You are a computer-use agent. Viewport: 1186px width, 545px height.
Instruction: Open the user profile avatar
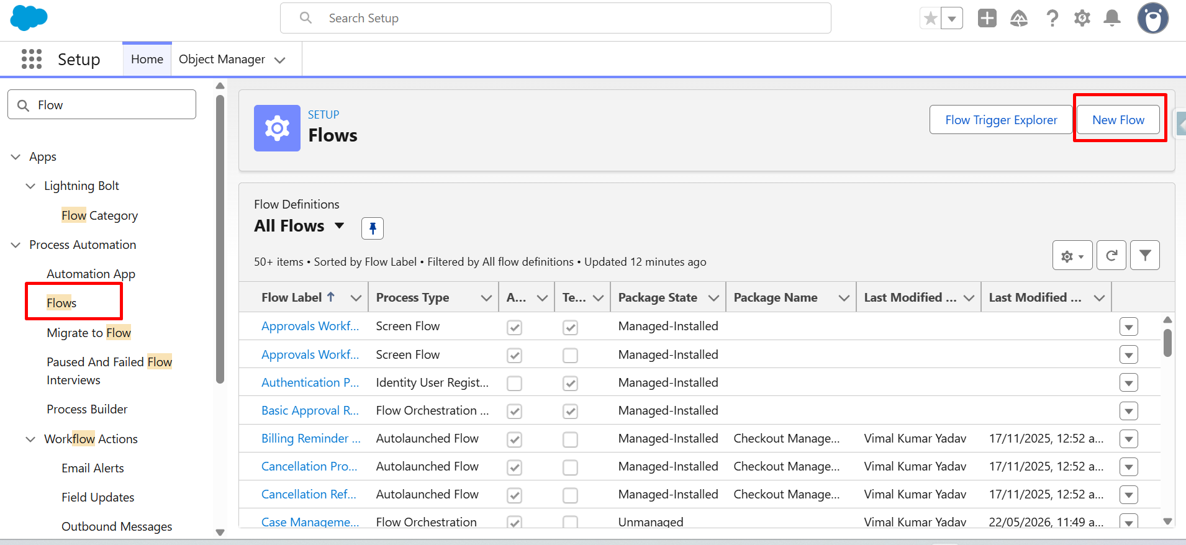click(1153, 18)
